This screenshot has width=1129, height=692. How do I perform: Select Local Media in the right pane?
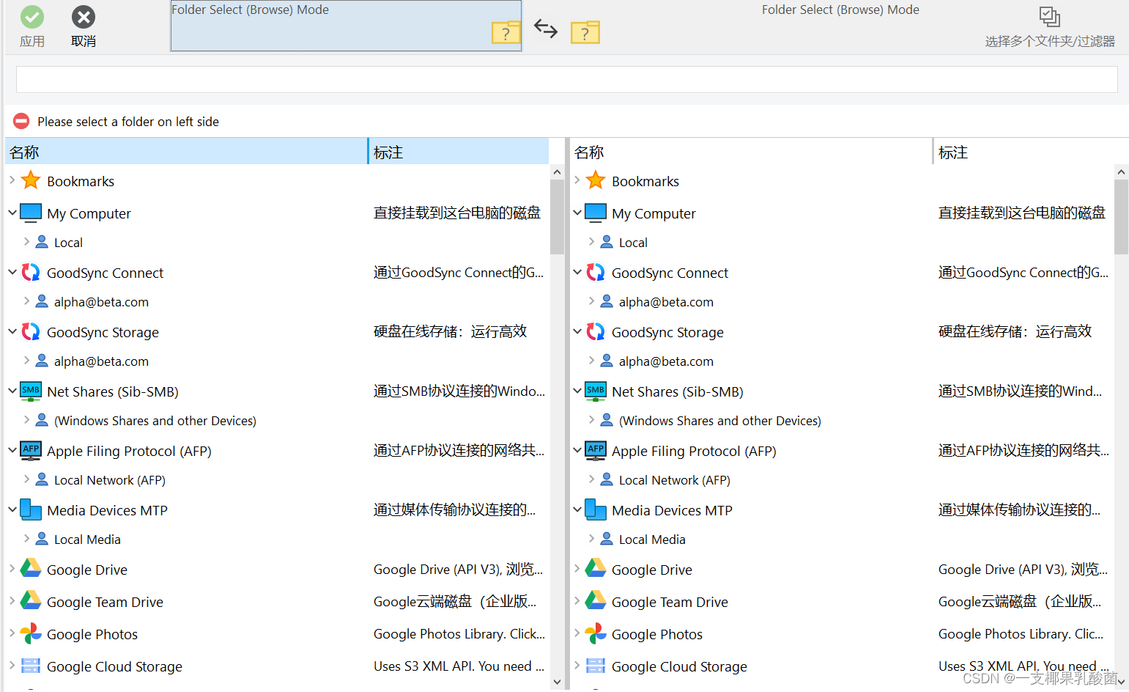click(x=652, y=540)
